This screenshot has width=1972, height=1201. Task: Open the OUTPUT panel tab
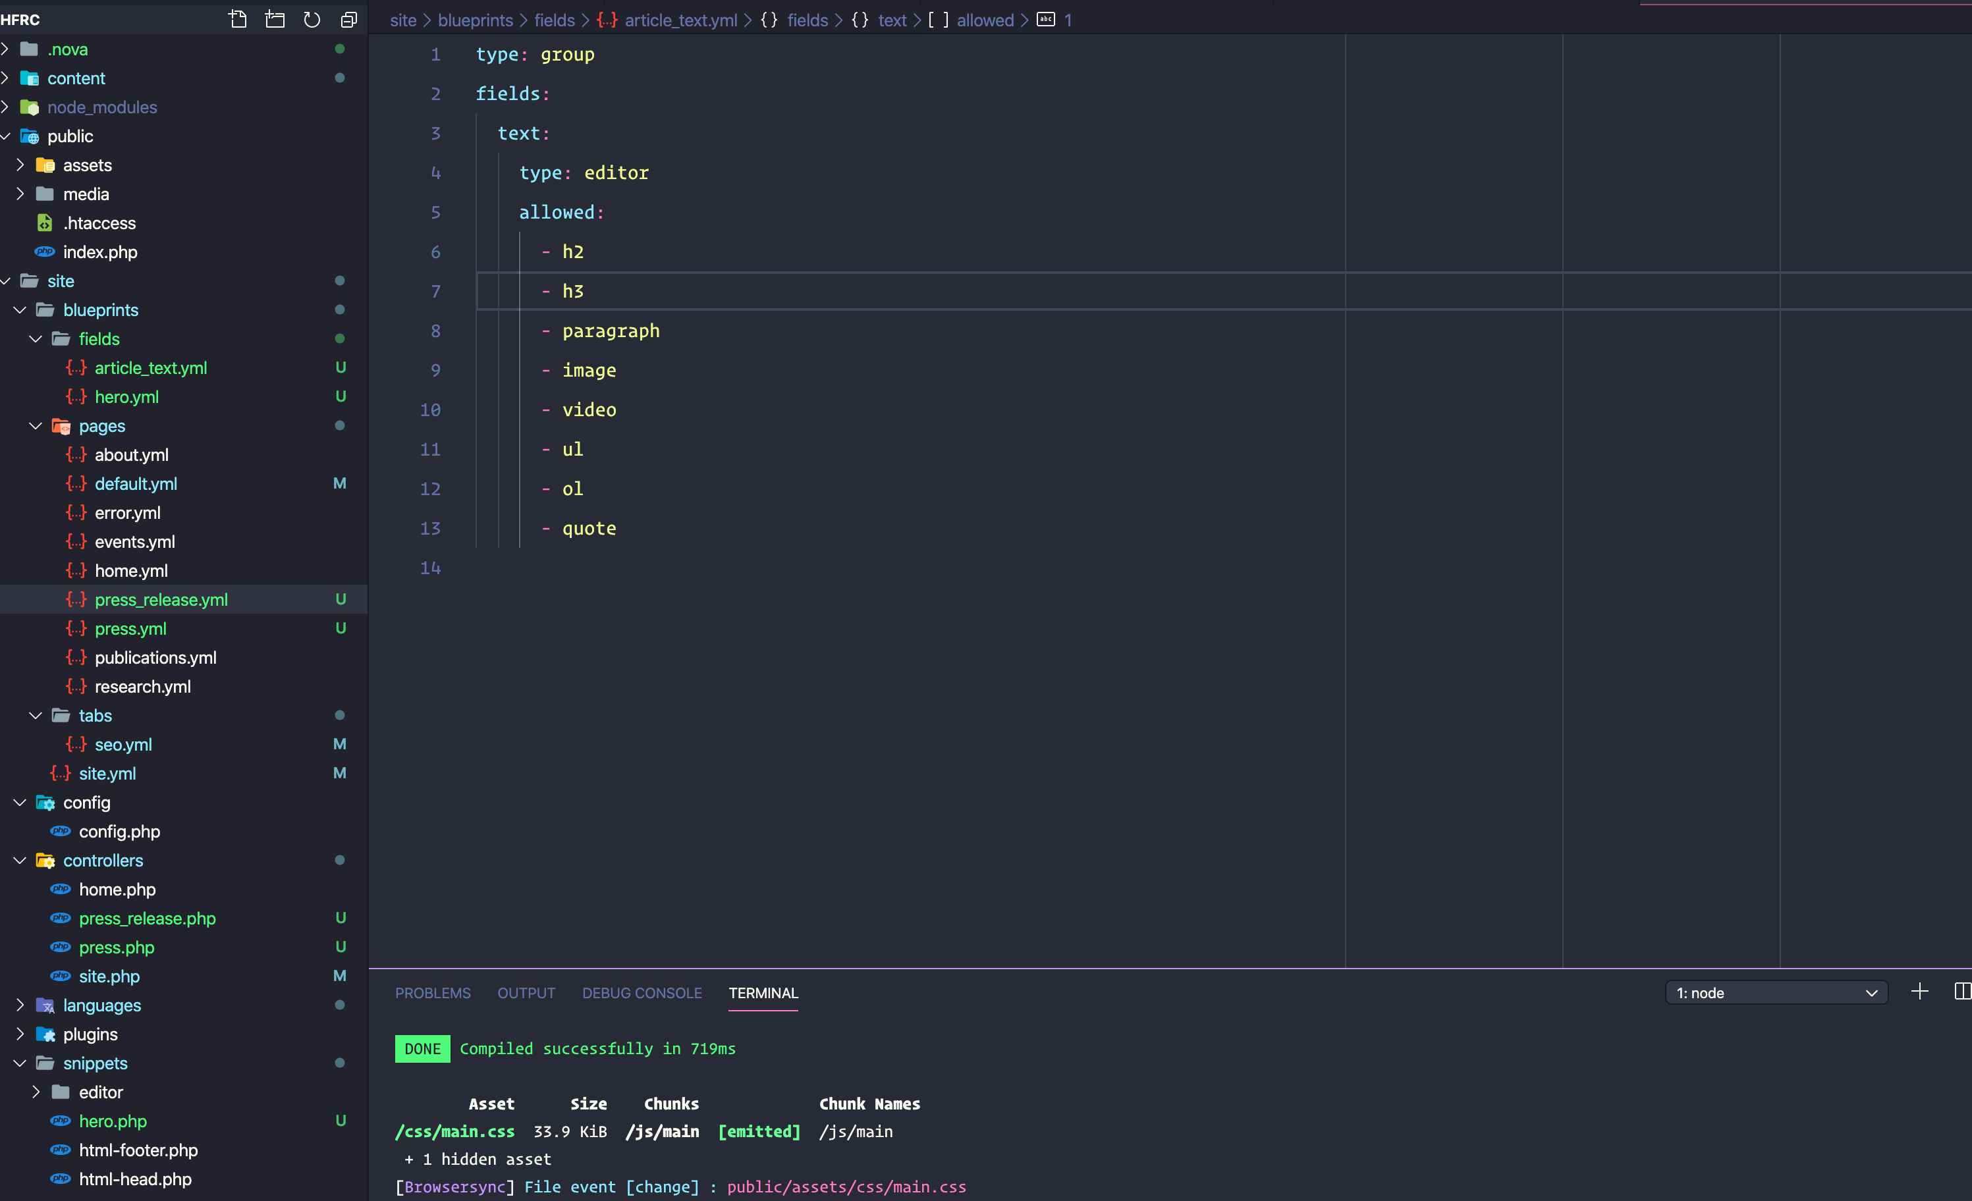pyautogui.click(x=526, y=993)
